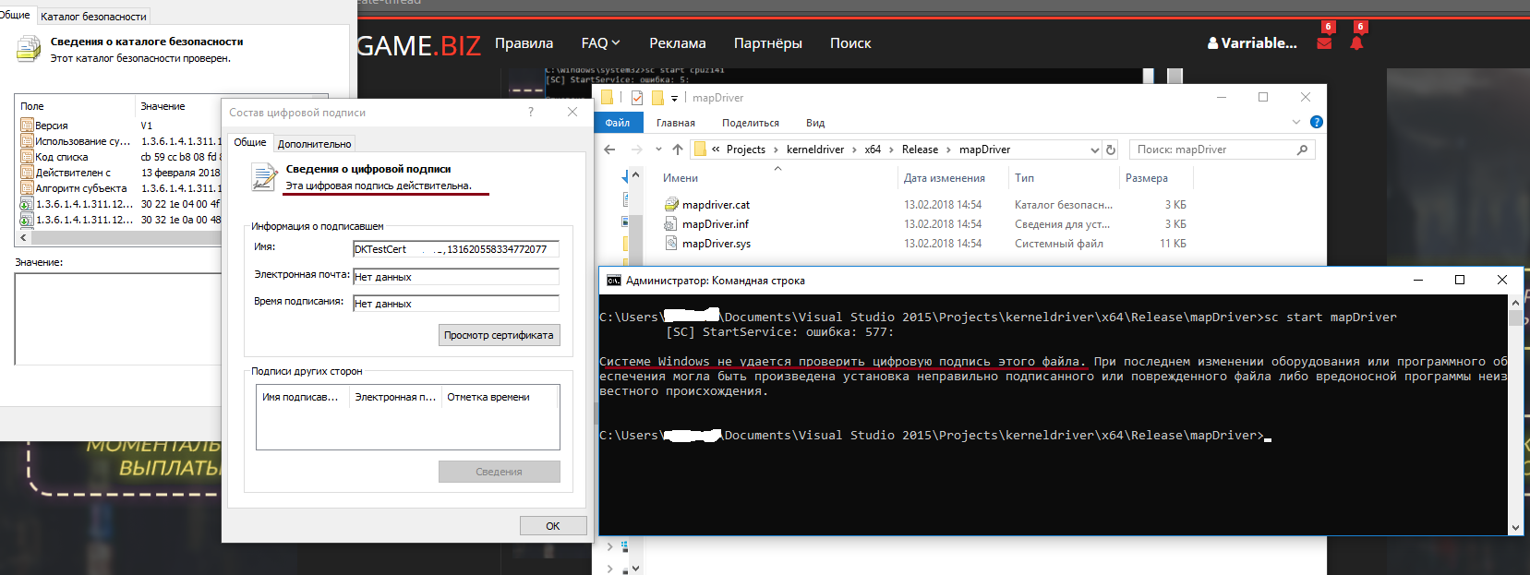
Task: Open Поиск link on forum
Action: pos(850,43)
